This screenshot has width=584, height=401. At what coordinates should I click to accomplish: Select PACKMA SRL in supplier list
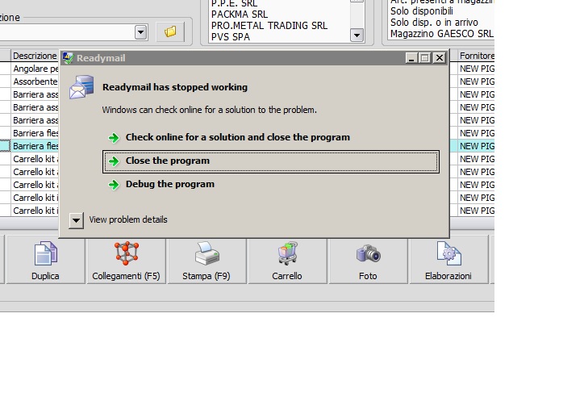click(x=240, y=15)
